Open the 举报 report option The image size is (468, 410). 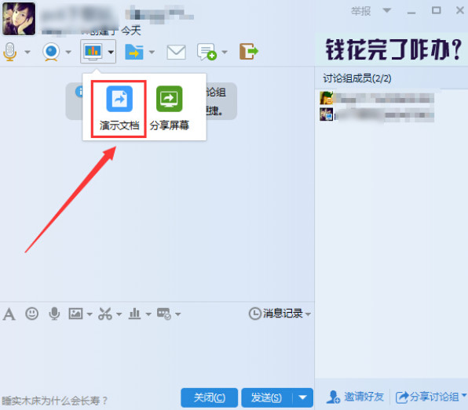pos(360,11)
